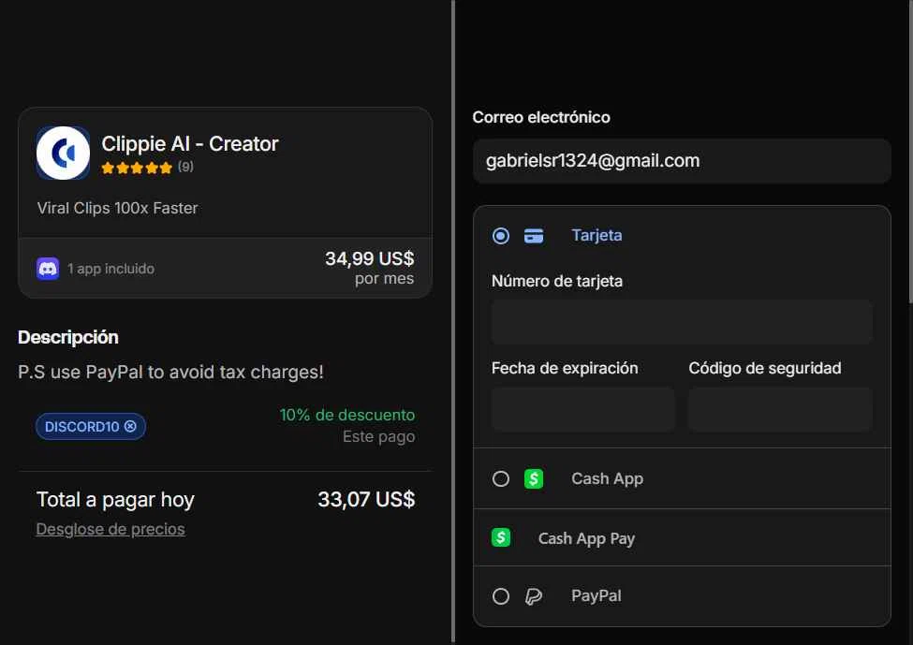Click the Tarjeta label text
This screenshot has height=645, width=913.
point(596,235)
